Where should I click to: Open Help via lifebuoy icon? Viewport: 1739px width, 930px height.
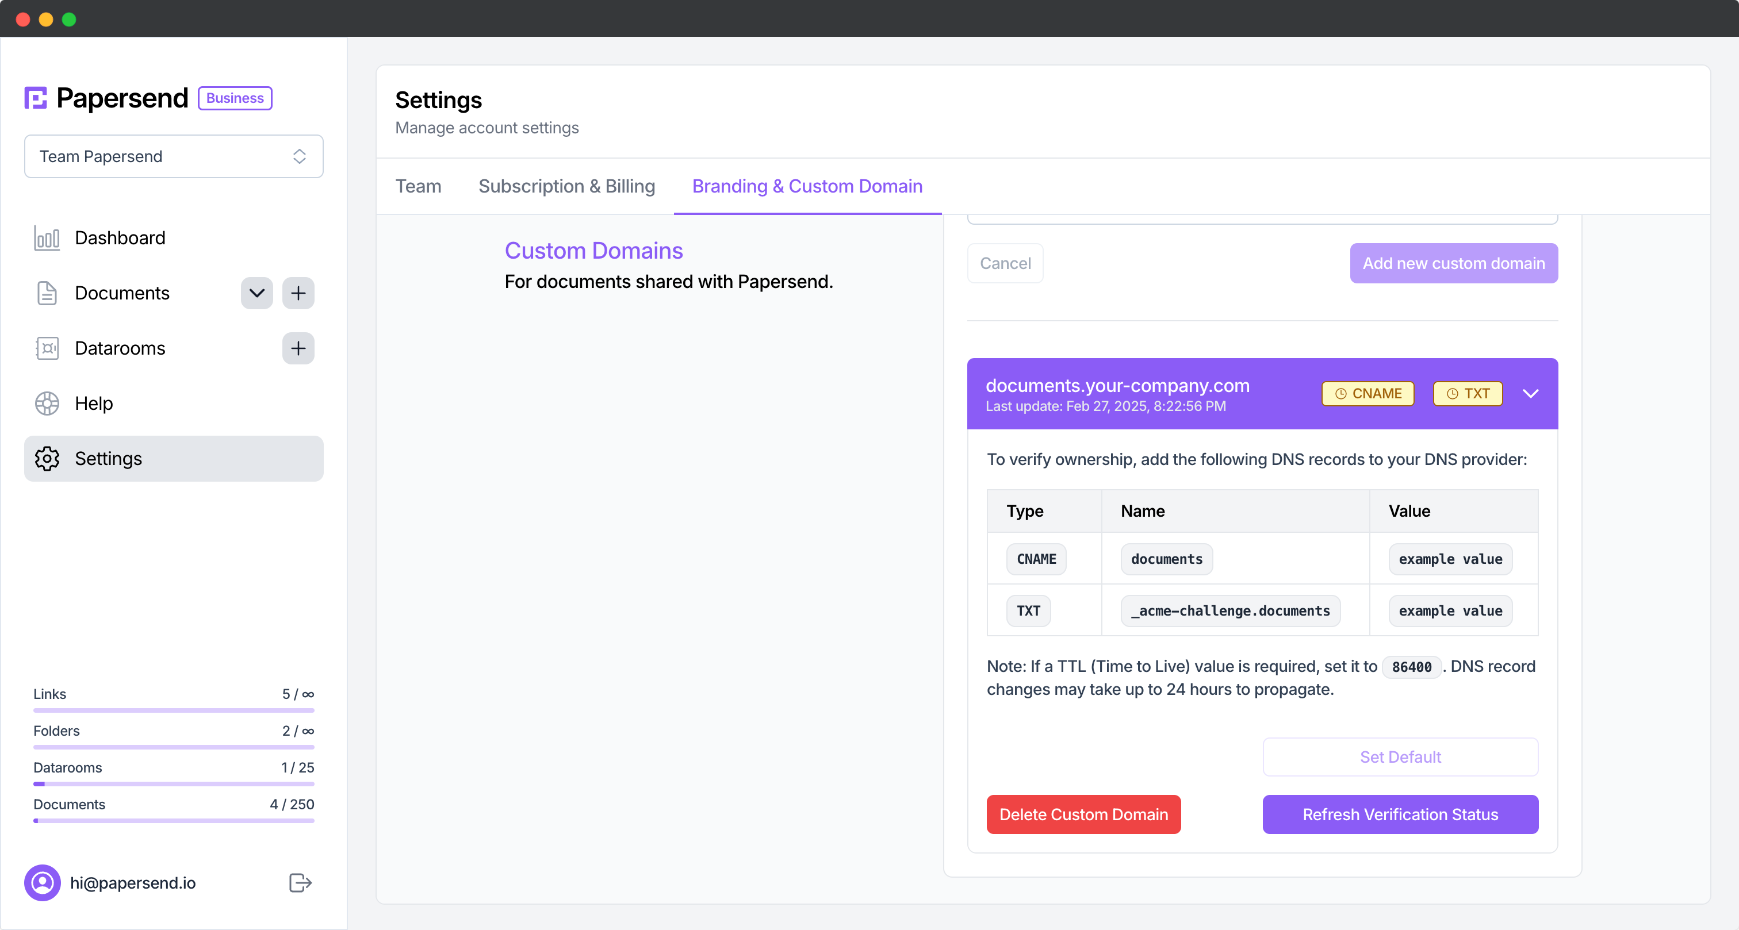(x=47, y=403)
